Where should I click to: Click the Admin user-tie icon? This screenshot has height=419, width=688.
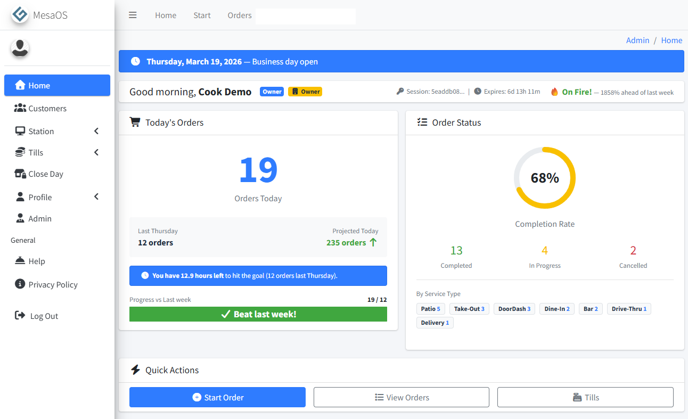click(20, 218)
